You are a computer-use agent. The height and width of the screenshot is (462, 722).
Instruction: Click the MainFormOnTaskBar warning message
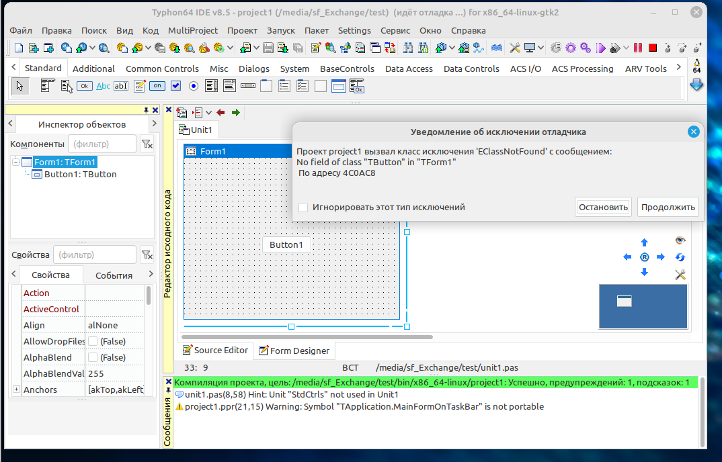(364, 406)
